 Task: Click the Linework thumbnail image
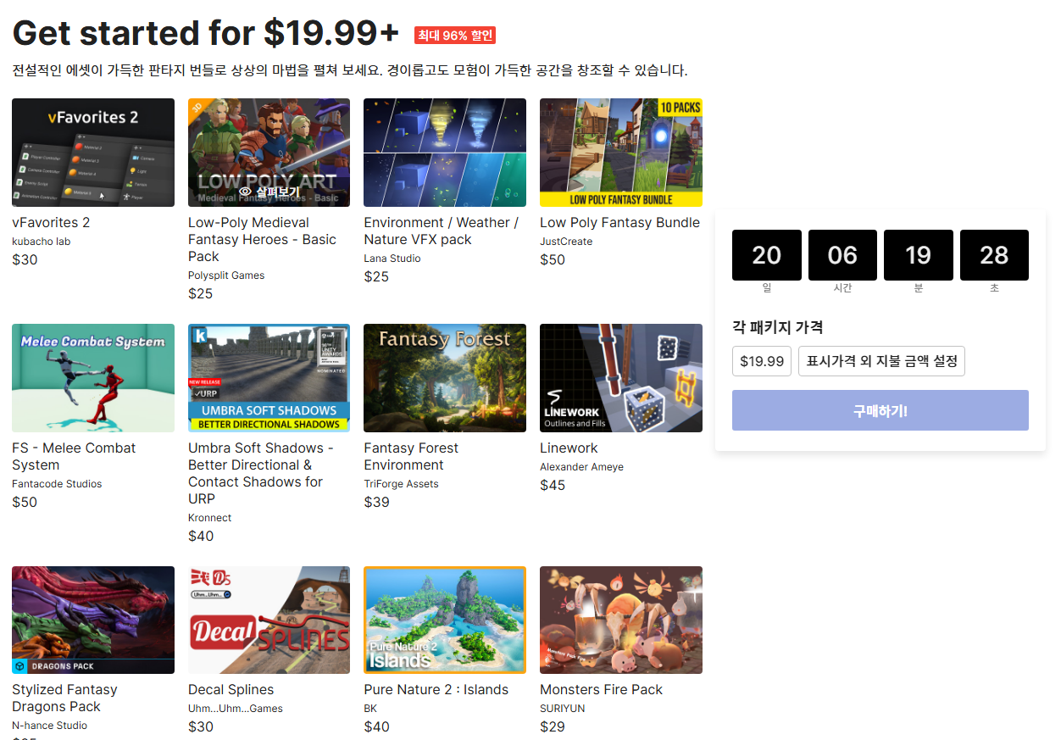[621, 378]
